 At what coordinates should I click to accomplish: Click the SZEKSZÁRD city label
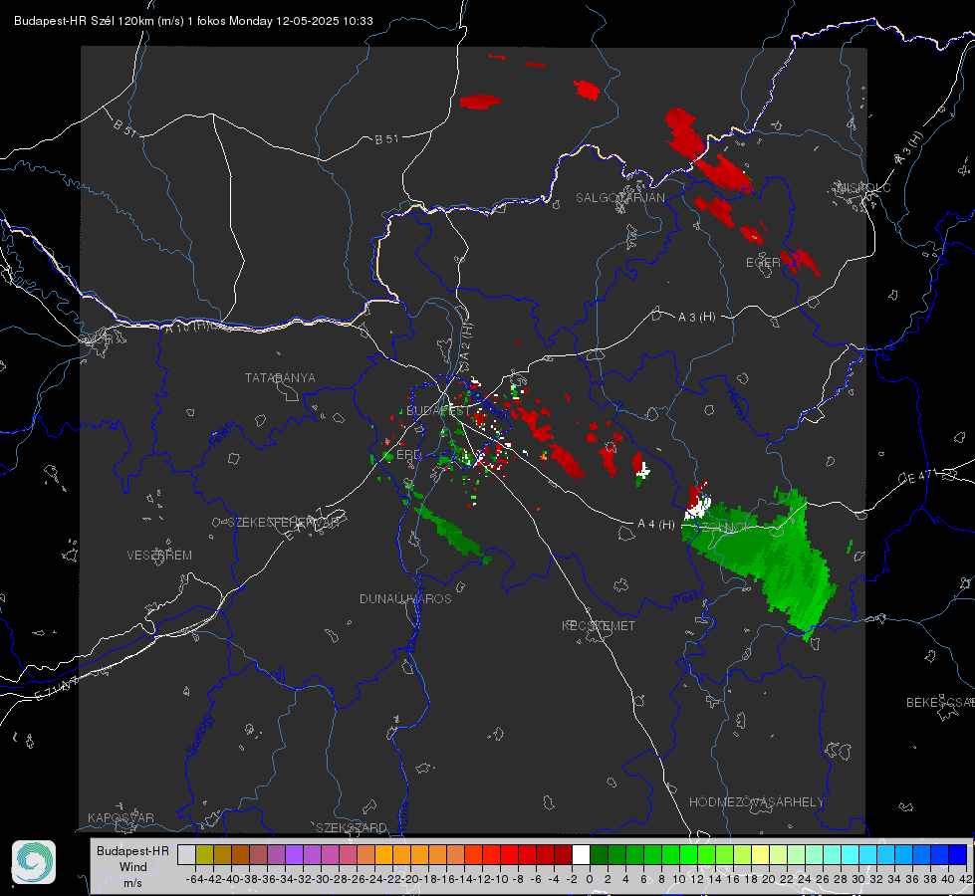[x=352, y=827]
